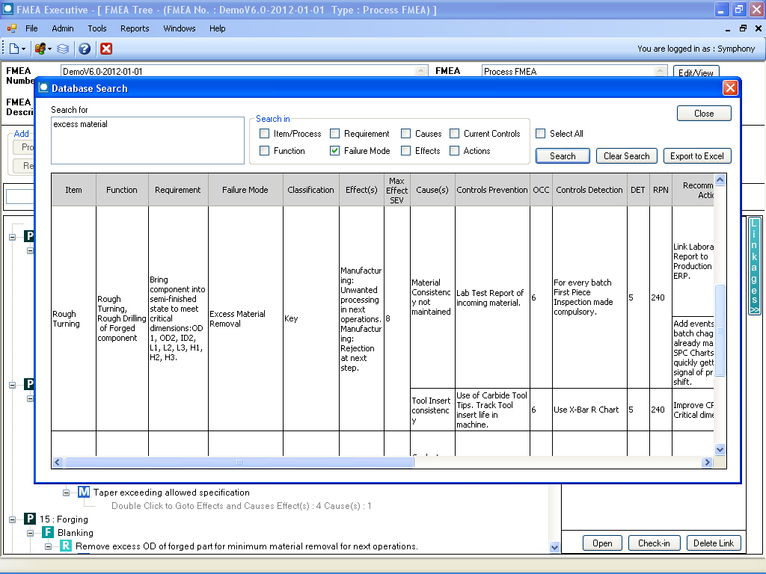The width and height of the screenshot is (766, 574).
Task: Open dropdown arrow next to New document icon
Action: 23,49
